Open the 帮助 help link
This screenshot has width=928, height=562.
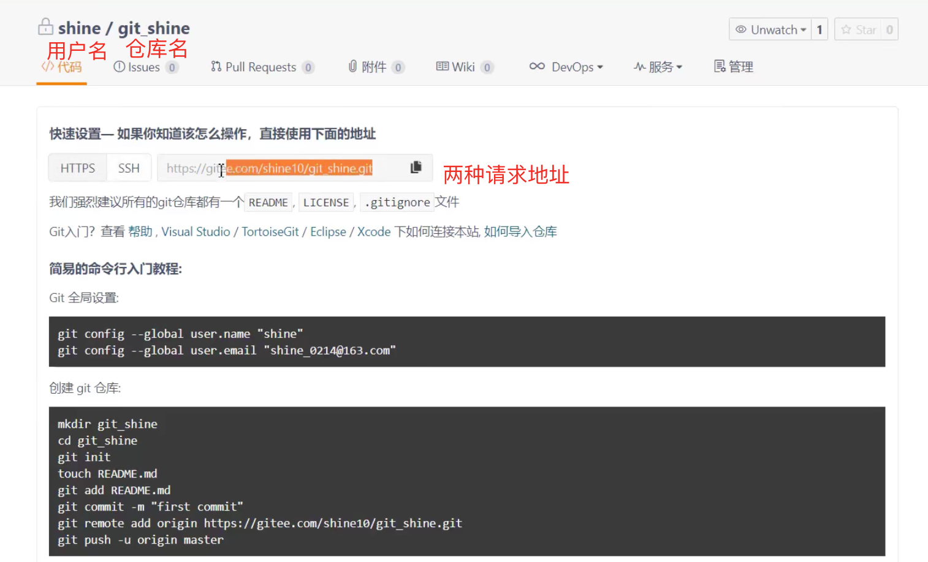(140, 231)
